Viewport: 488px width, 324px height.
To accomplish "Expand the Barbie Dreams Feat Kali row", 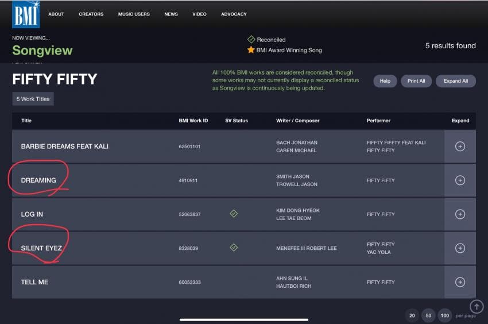I will 460,146.
